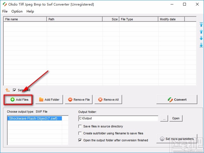204x153 pixels.
Task: Open the Option menu
Action: pos(17,11)
